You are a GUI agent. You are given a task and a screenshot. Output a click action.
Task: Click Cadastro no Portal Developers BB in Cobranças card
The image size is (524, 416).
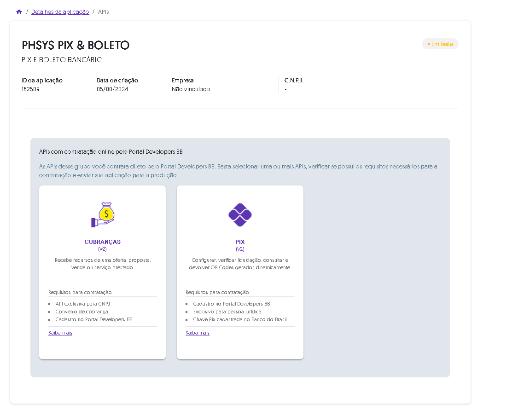pos(94,319)
